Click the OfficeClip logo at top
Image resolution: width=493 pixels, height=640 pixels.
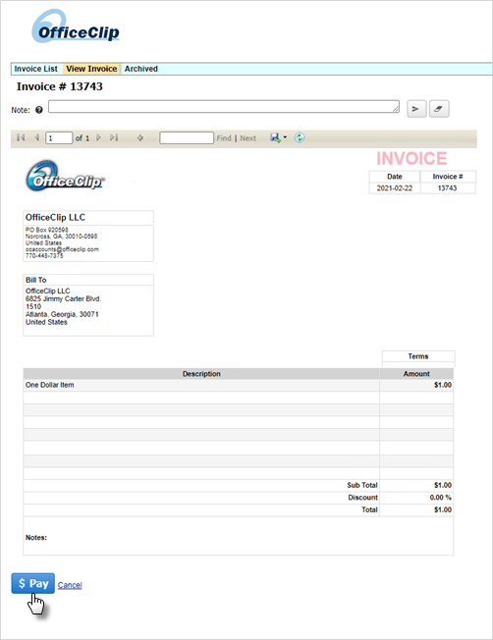pos(76,27)
